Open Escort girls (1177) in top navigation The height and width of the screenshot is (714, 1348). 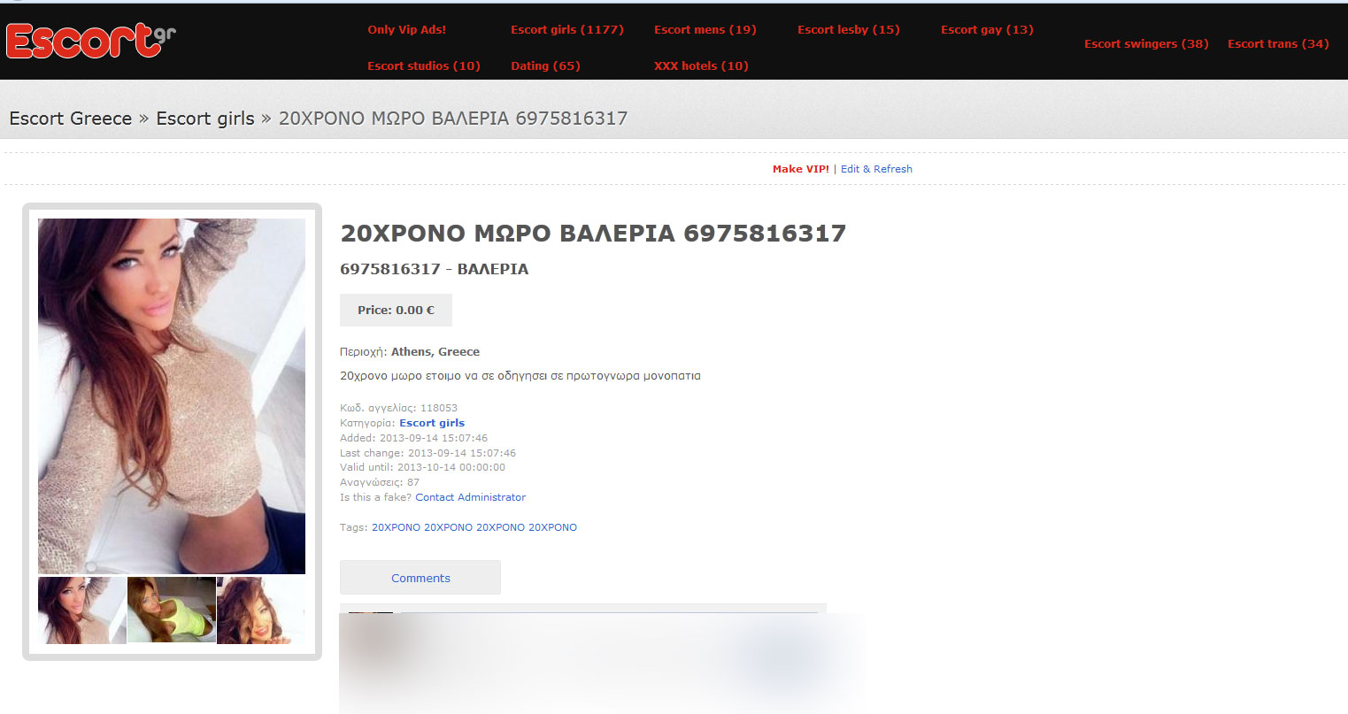coord(566,29)
